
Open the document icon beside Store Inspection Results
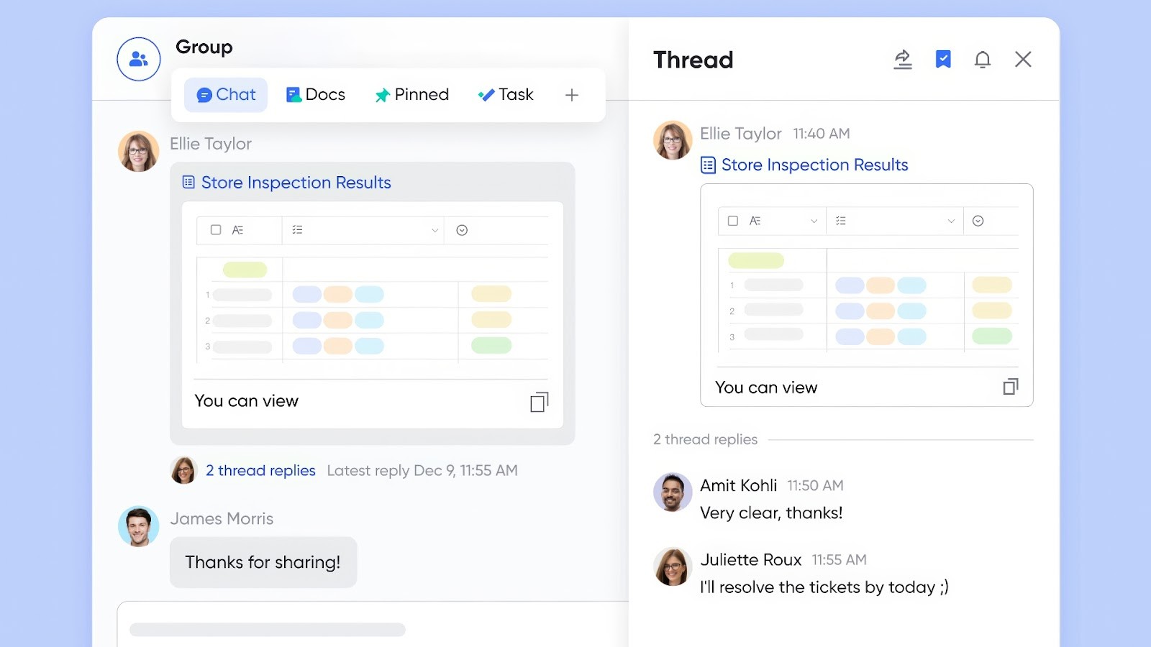click(188, 183)
